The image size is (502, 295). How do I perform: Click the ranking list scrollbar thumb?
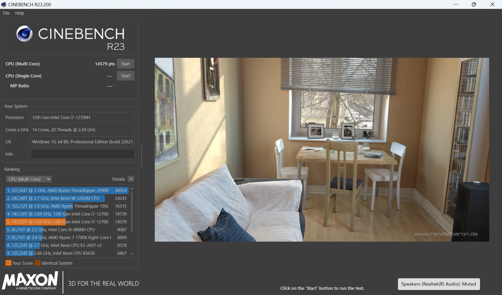click(x=132, y=212)
